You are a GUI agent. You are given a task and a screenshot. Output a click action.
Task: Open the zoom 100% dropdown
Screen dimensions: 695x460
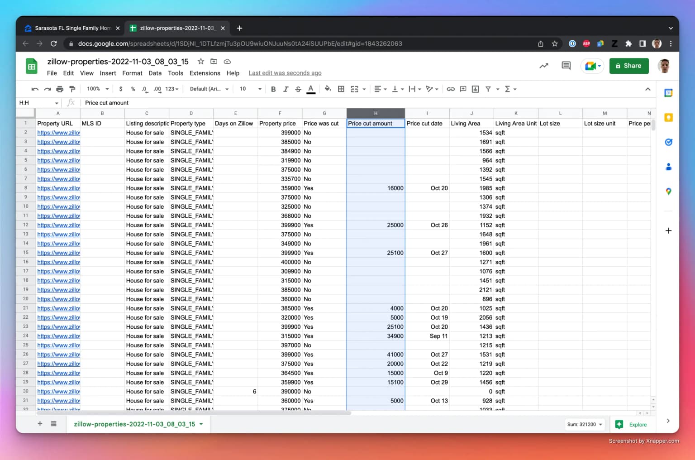98,89
